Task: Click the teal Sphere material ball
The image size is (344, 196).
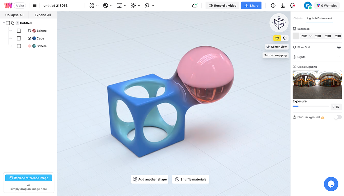Action: point(34,46)
